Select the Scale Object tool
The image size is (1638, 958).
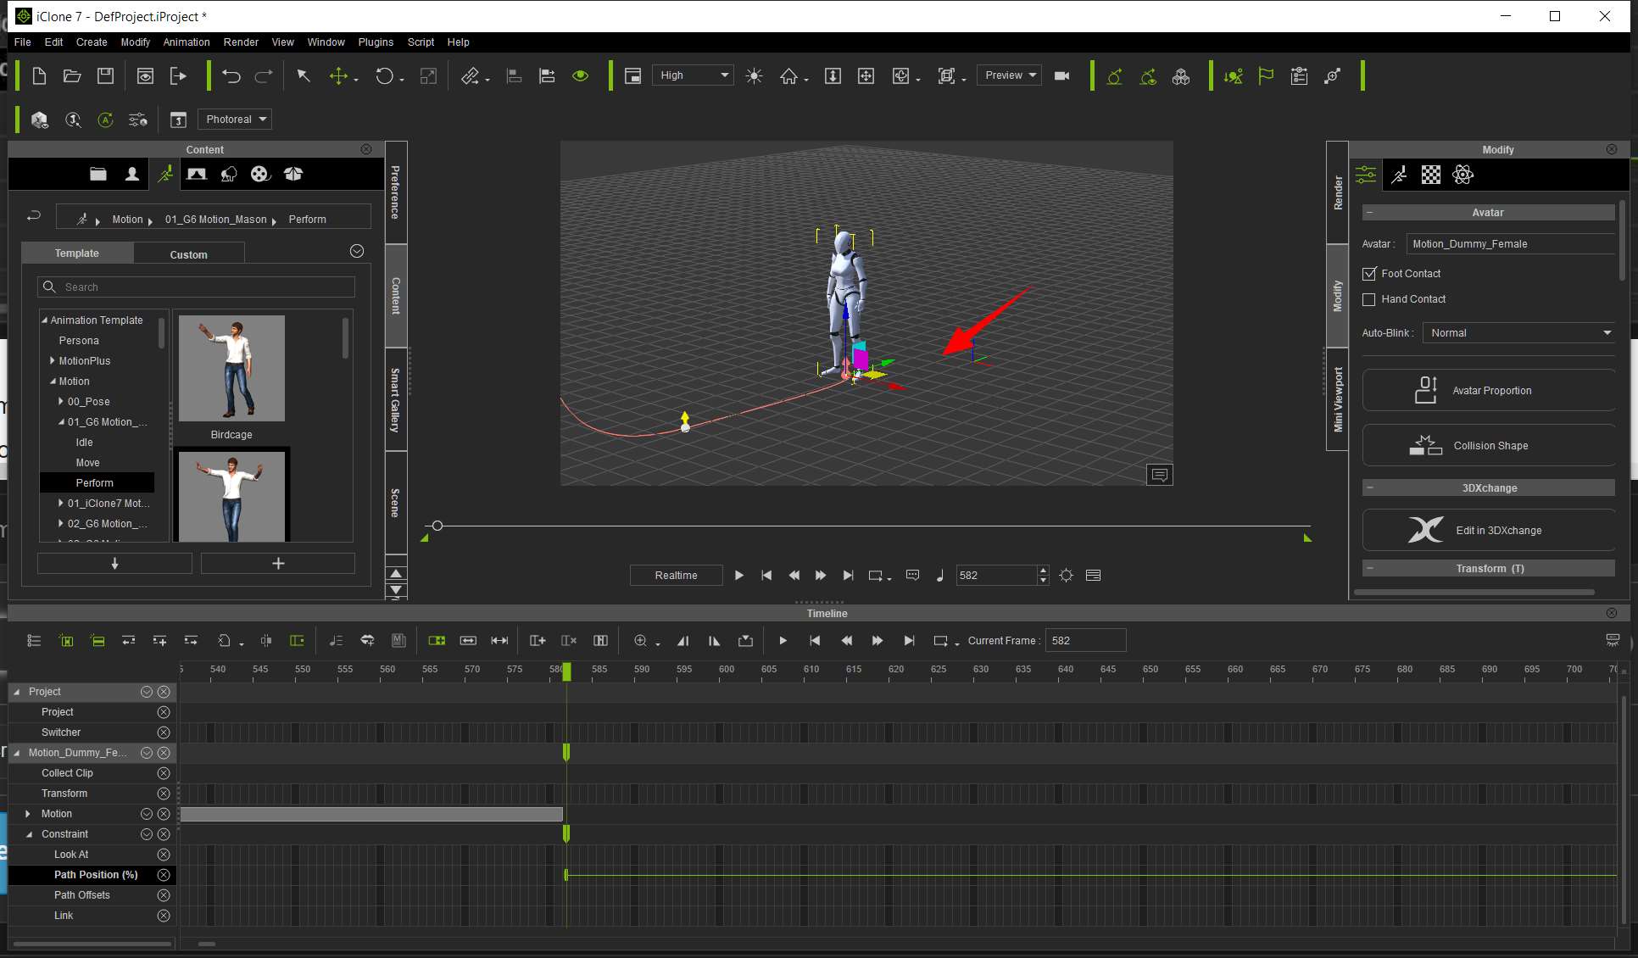tap(428, 76)
